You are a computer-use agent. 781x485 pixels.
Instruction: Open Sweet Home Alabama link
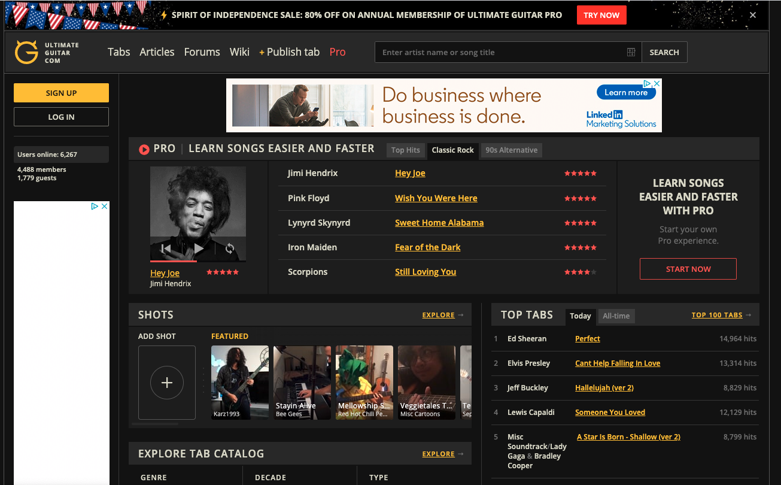(439, 223)
